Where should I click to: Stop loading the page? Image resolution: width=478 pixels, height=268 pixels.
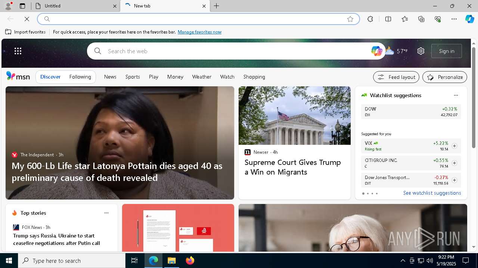(x=27, y=19)
